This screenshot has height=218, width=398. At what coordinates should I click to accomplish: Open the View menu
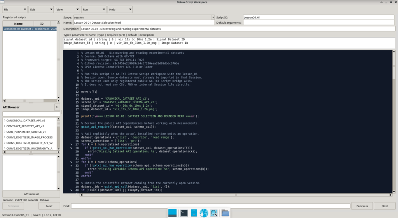[x=67, y=10]
